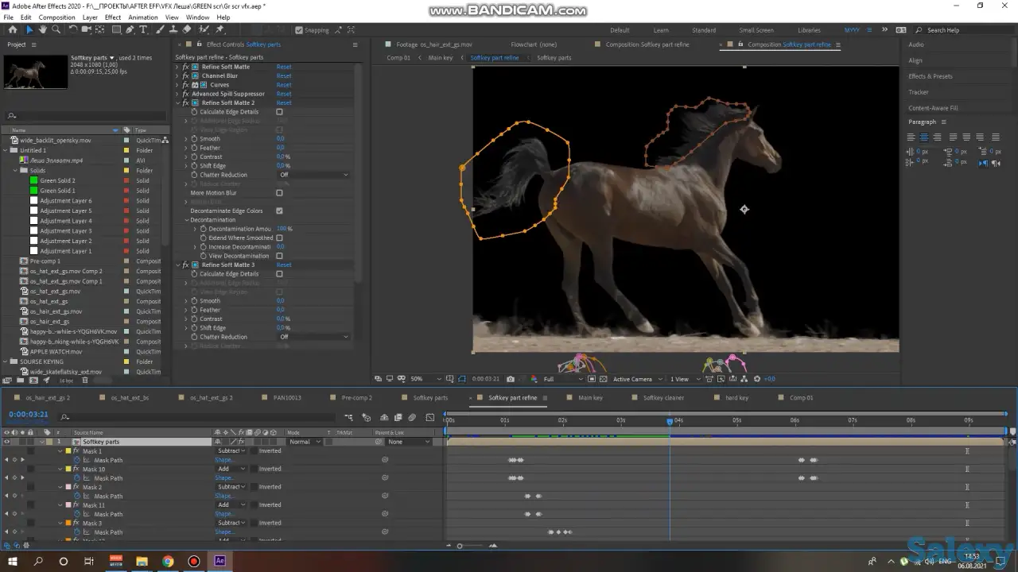This screenshot has width=1018, height=572.
Task: Open the Chatter Reduction dropdown
Action: point(313,175)
